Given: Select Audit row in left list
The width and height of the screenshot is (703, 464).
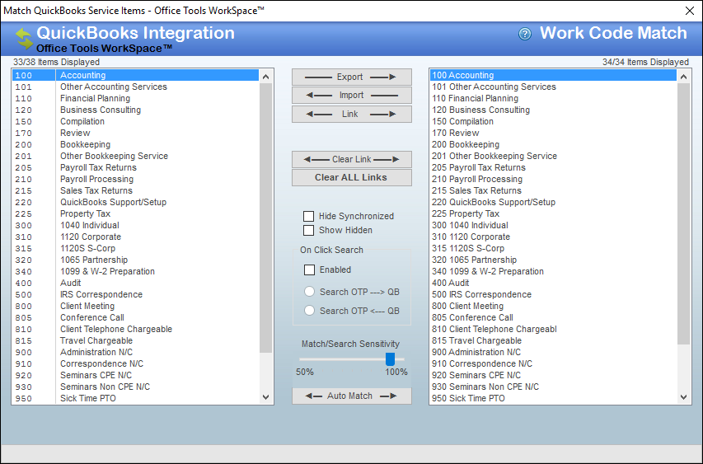Looking at the screenshot, I should click(136, 284).
